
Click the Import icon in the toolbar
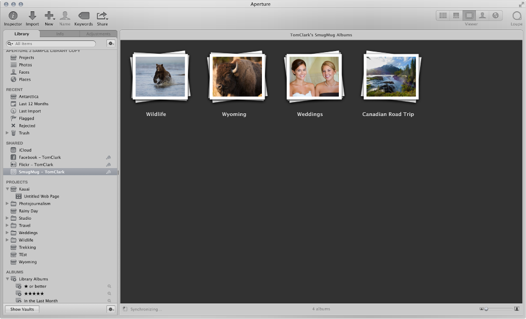coord(32,16)
